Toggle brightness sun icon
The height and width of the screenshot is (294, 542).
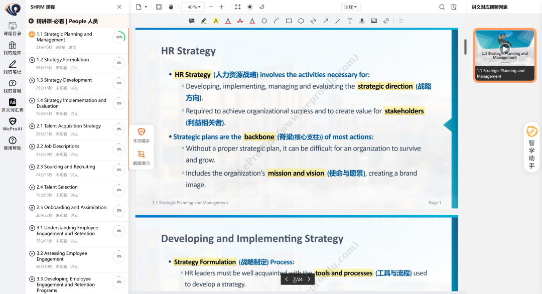[250, 7]
